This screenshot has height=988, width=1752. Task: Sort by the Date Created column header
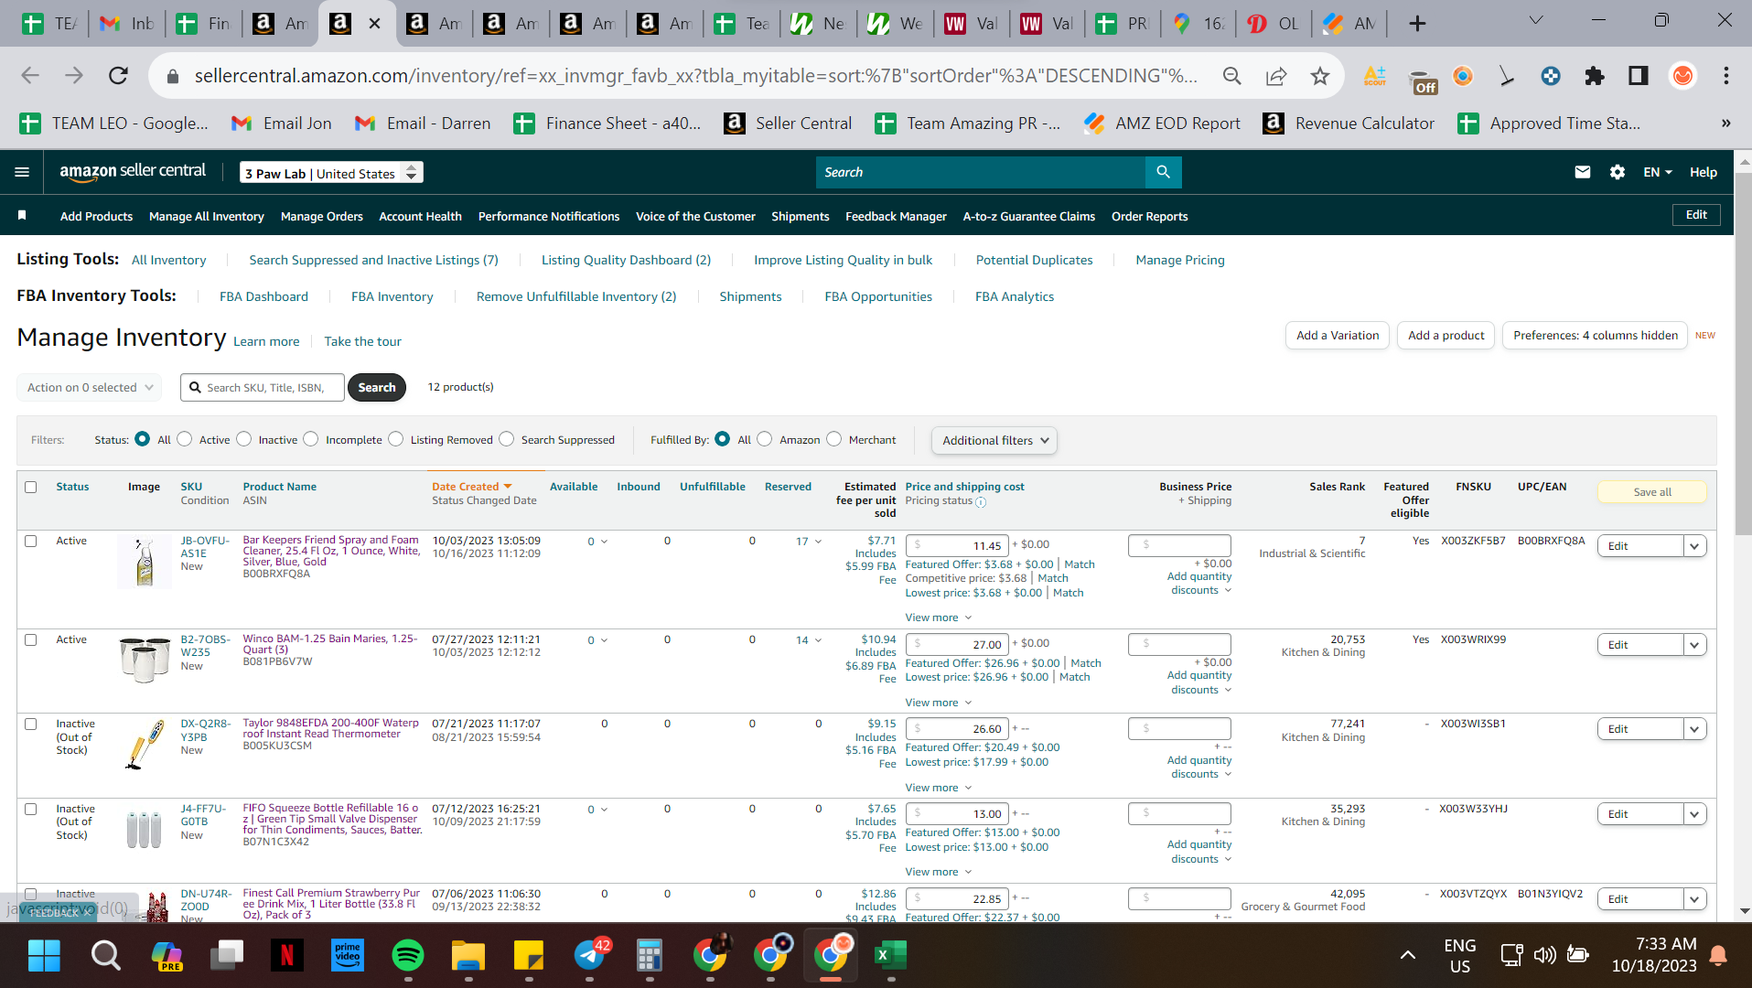click(472, 487)
